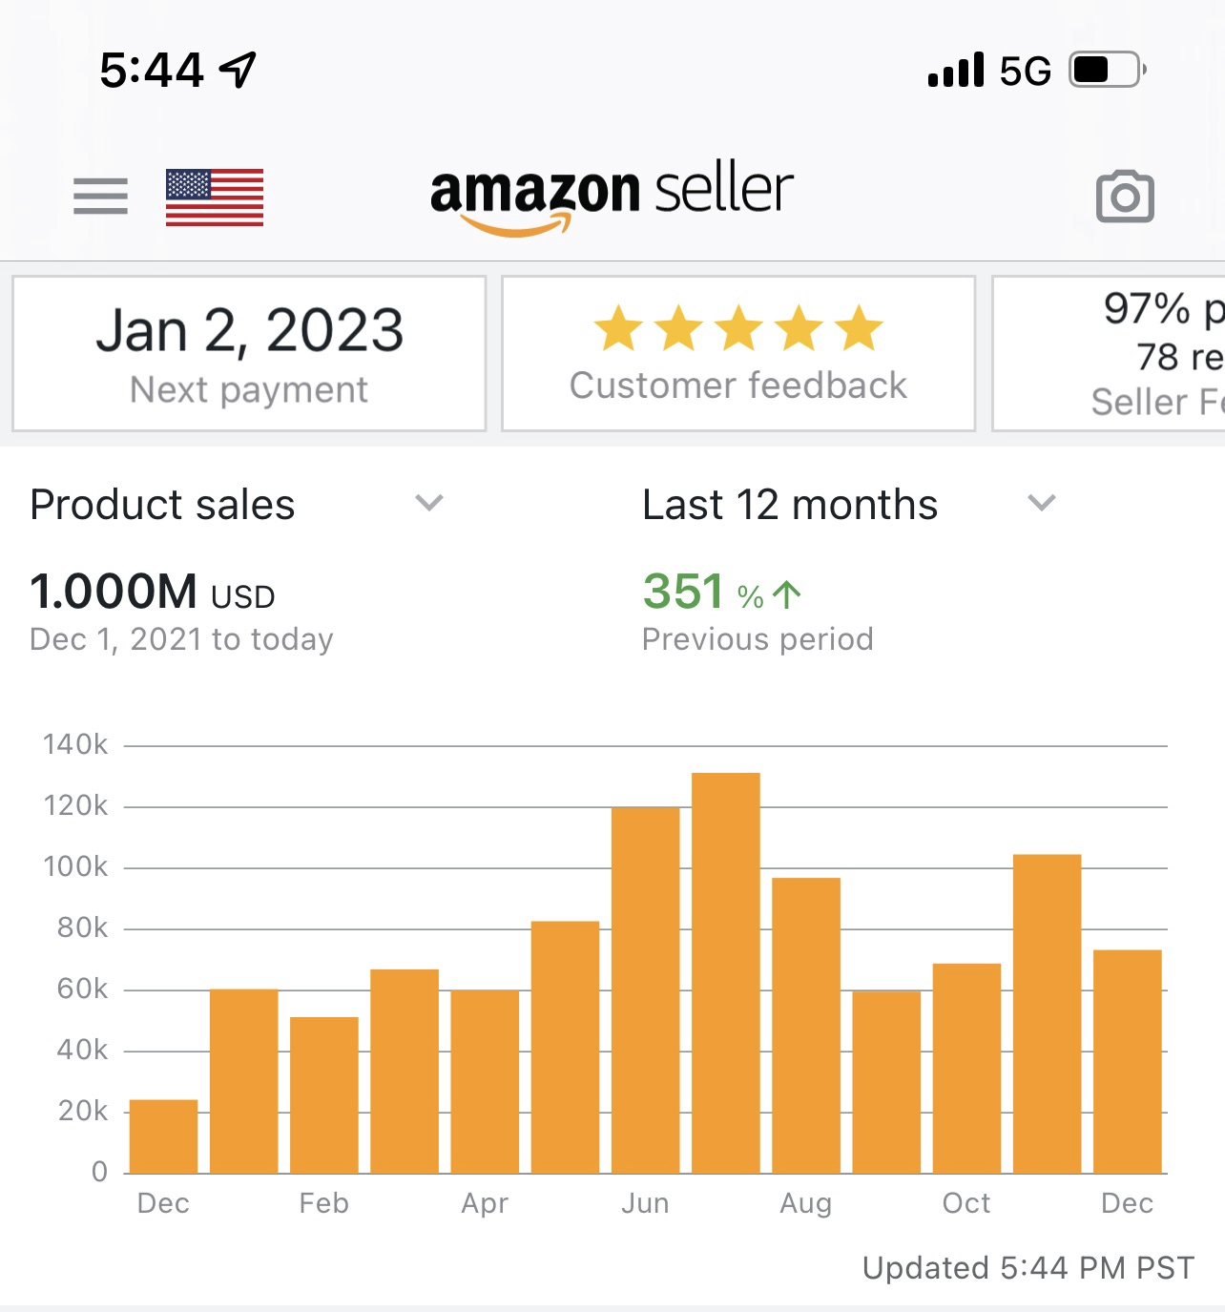Open the camera scanner icon
The height and width of the screenshot is (1312, 1225).
(x=1125, y=197)
